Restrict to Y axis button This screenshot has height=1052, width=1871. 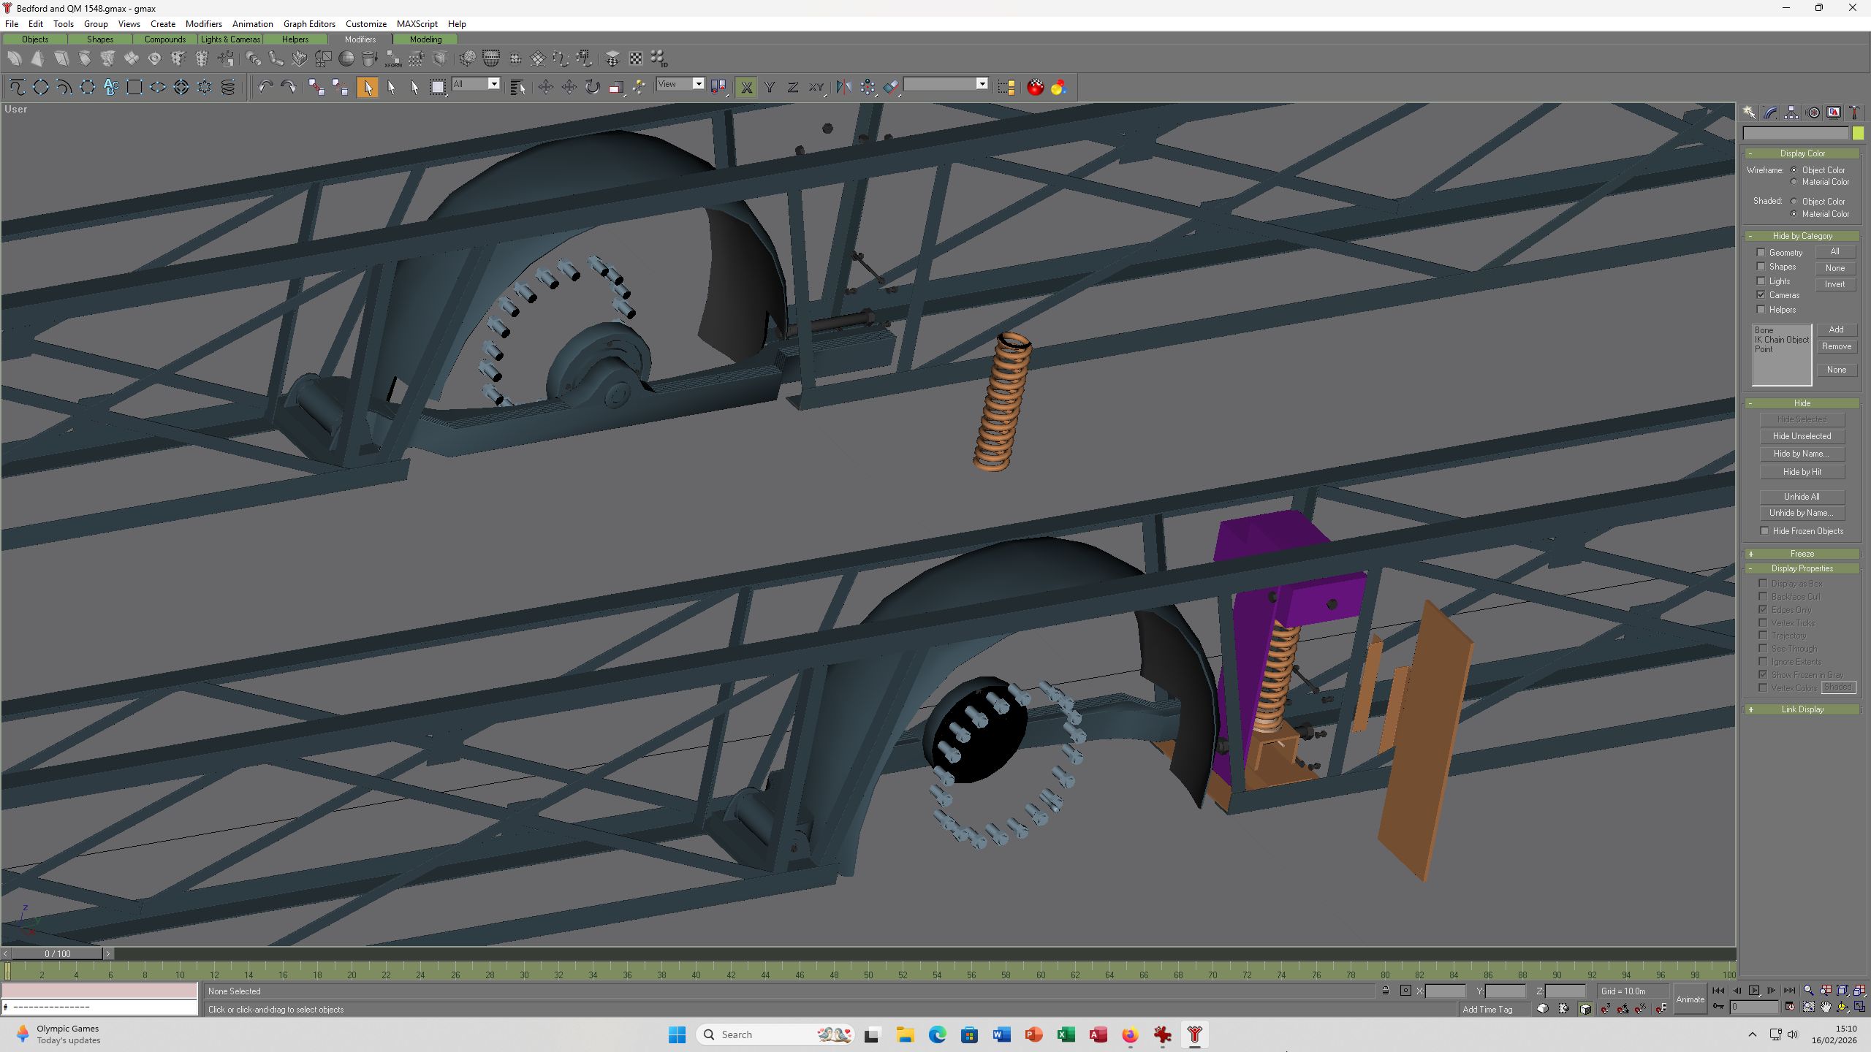(770, 88)
